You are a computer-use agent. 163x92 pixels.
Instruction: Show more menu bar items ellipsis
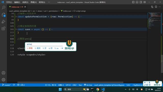pos(49,2)
